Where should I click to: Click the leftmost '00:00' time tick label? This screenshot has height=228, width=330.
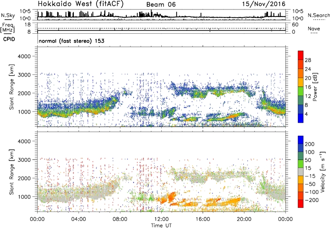point(37,219)
